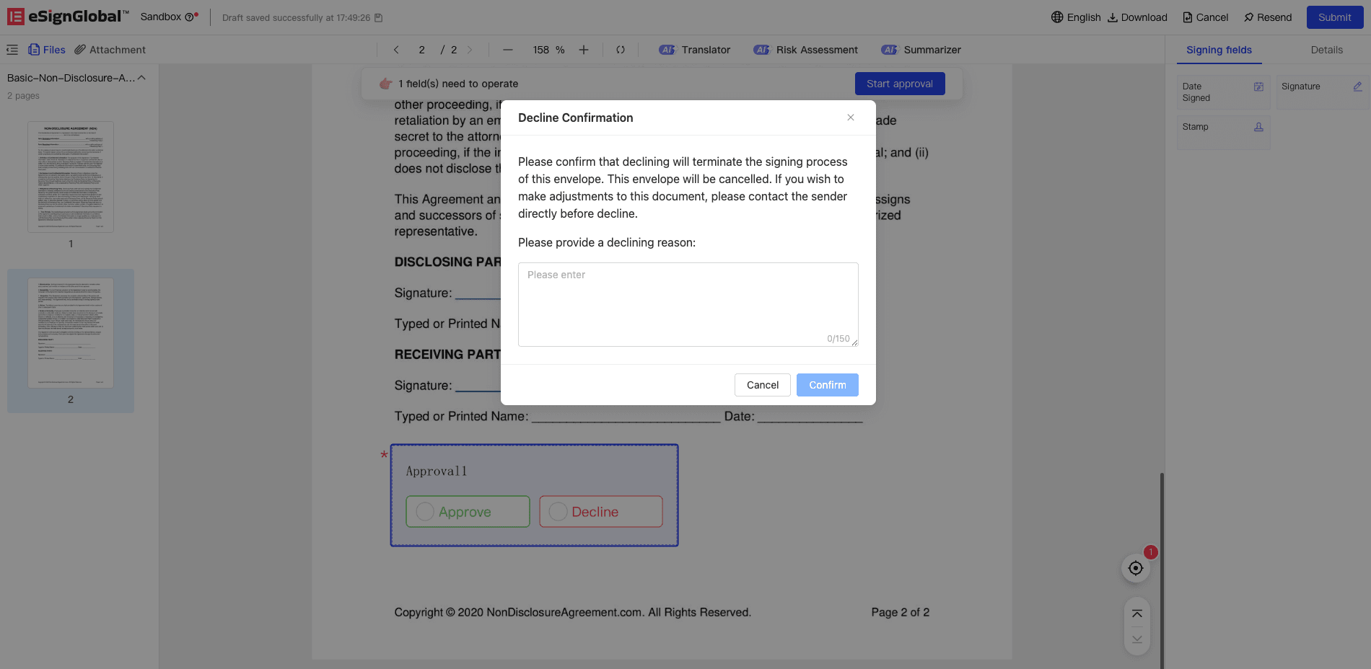Open the English language selector
Image resolution: width=1371 pixels, height=669 pixels.
tap(1076, 17)
